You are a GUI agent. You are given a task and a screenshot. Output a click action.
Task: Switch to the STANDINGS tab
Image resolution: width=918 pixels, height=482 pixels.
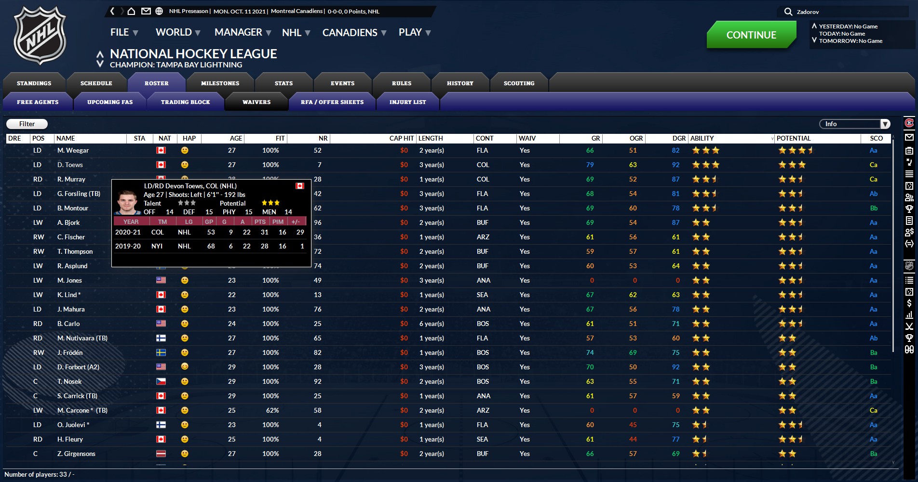(x=34, y=83)
